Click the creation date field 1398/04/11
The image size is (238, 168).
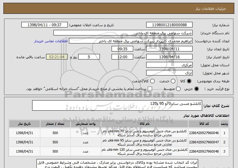(x=169, y=49)
